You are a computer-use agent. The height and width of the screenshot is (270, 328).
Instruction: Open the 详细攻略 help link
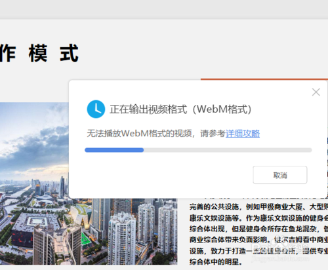pyautogui.click(x=243, y=134)
